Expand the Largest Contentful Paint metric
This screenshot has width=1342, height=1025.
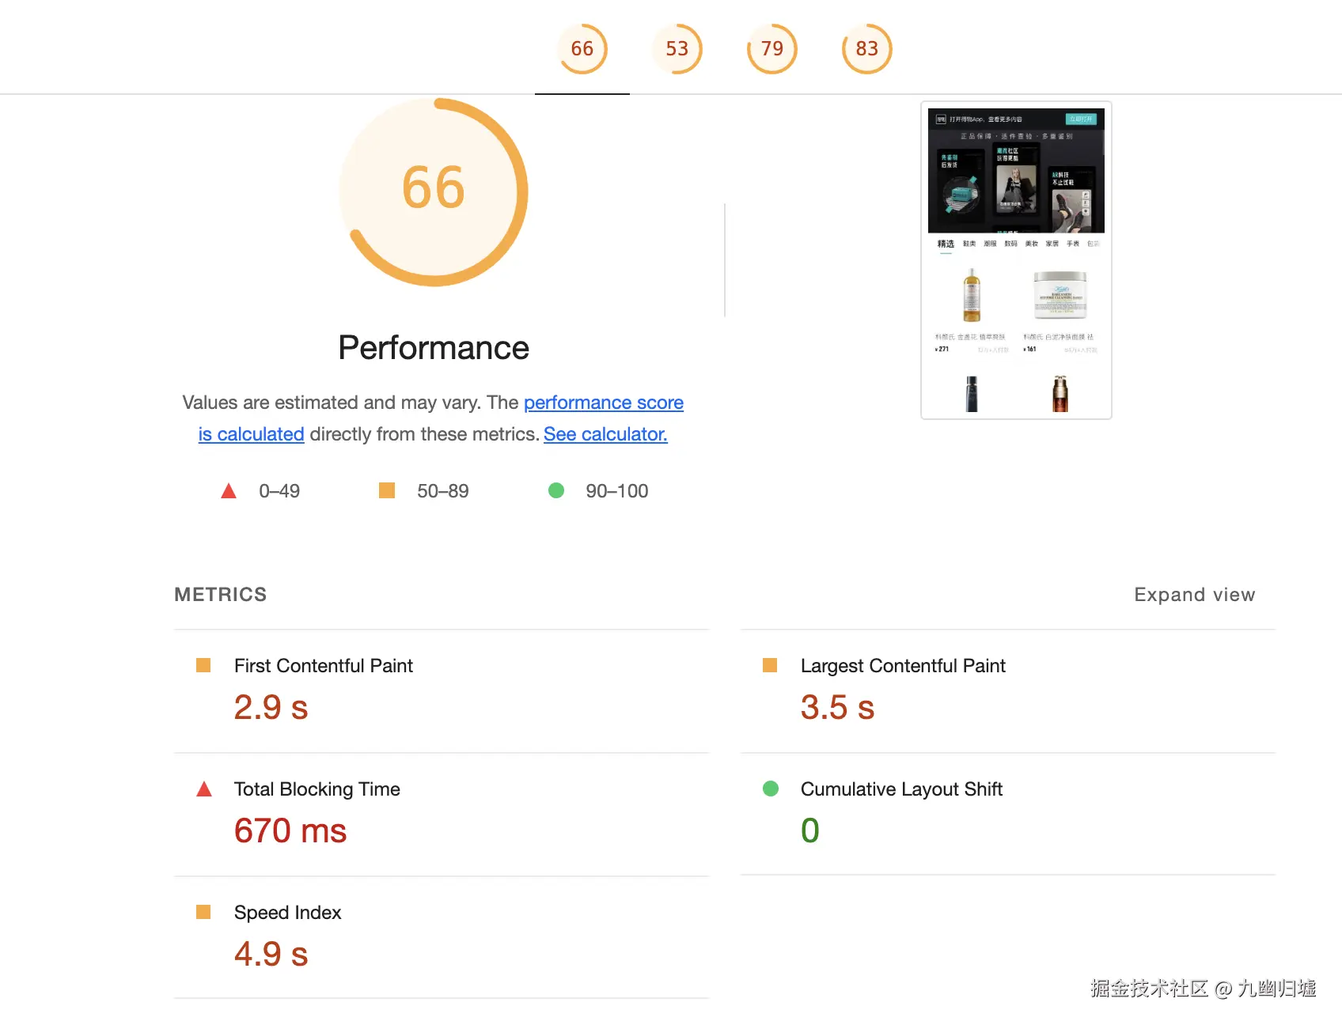[x=903, y=666]
